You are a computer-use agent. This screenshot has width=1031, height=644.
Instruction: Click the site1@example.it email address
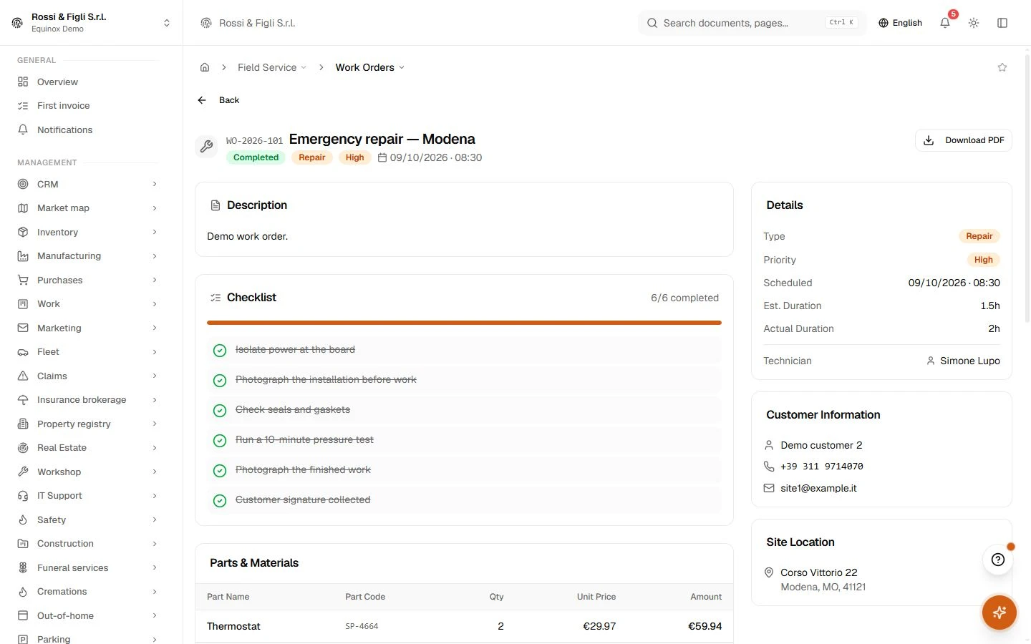pyautogui.click(x=818, y=488)
